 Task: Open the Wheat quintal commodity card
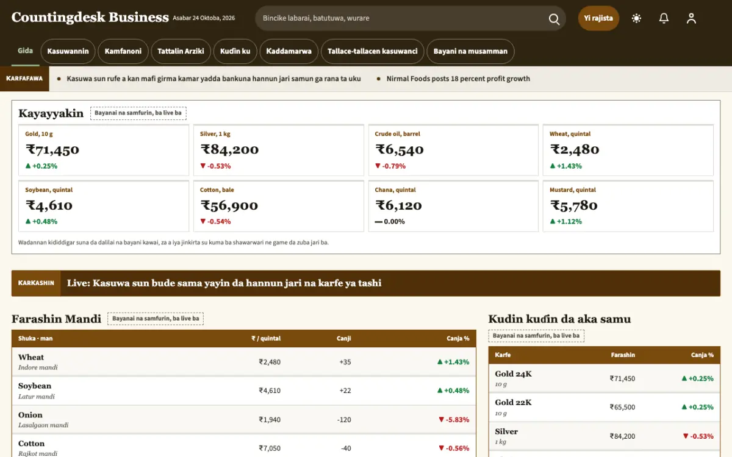(628, 150)
